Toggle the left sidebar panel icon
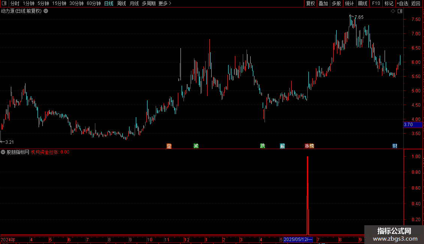Image resolution: width=424 pixels, height=244 pixels. [x=4, y=3]
